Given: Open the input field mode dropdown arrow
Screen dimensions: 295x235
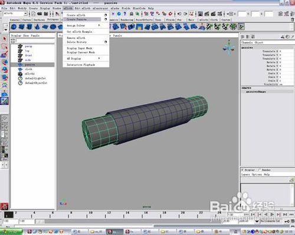Looking at the screenshot, I should (x=228, y=14).
